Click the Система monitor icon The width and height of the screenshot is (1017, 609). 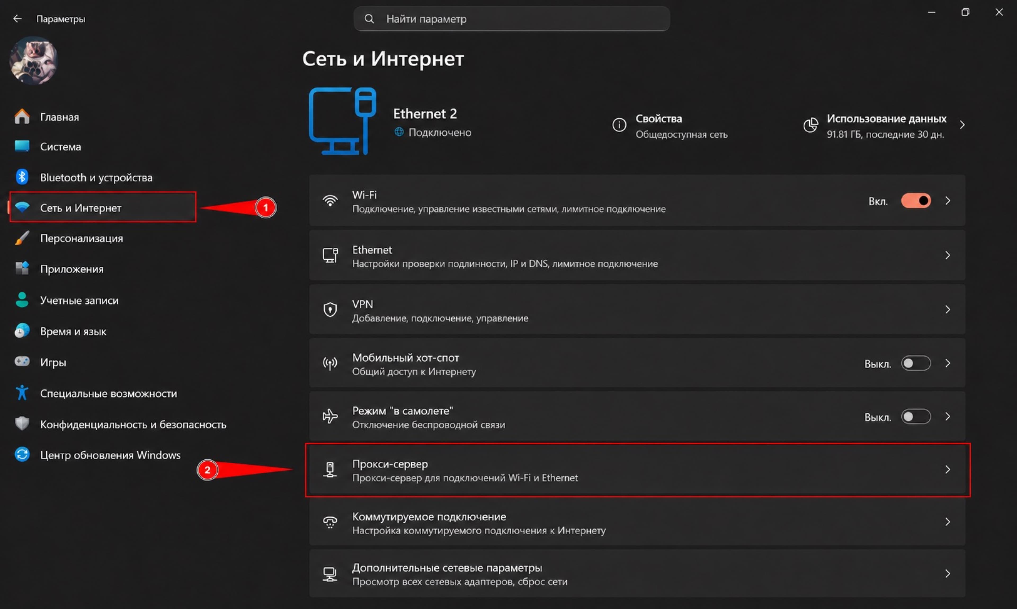(22, 146)
